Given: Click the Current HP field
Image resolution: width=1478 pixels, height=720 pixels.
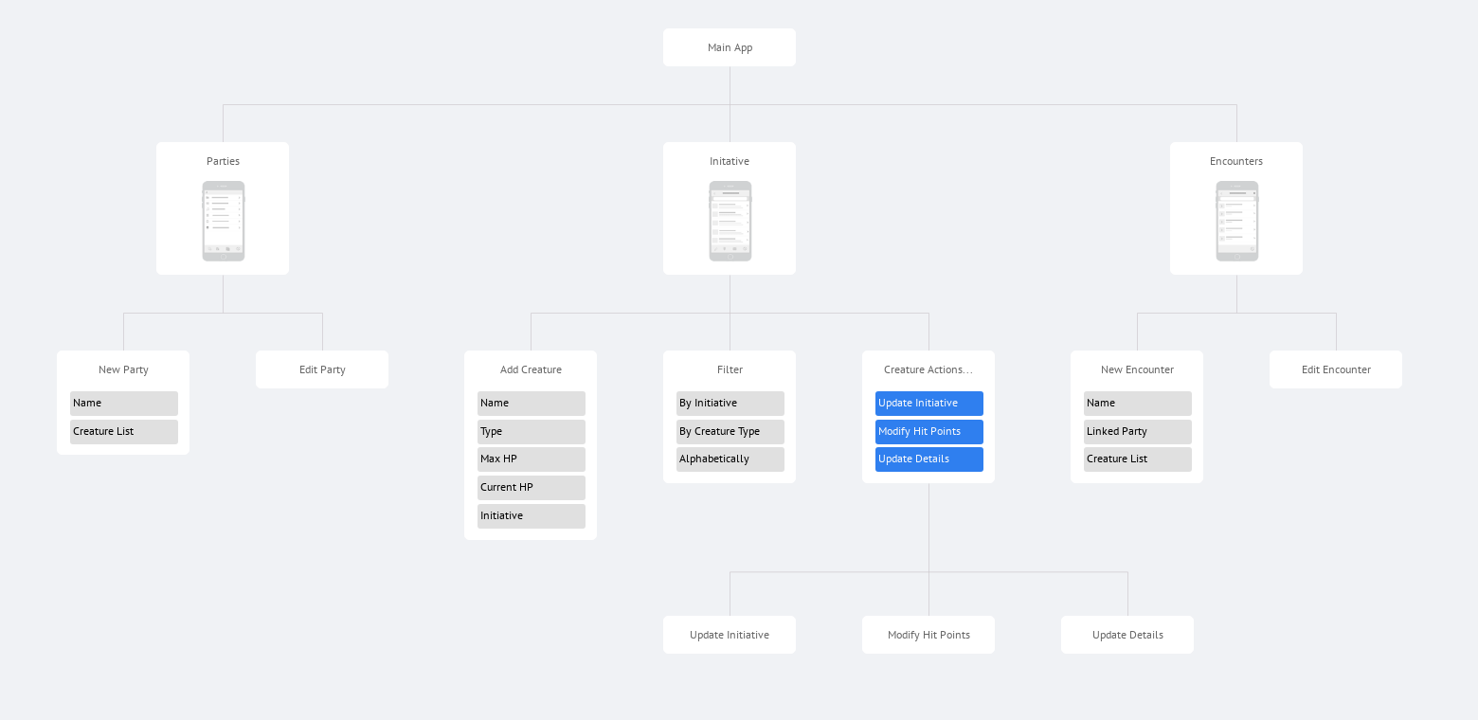Looking at the screenshot, I should 532,488.
